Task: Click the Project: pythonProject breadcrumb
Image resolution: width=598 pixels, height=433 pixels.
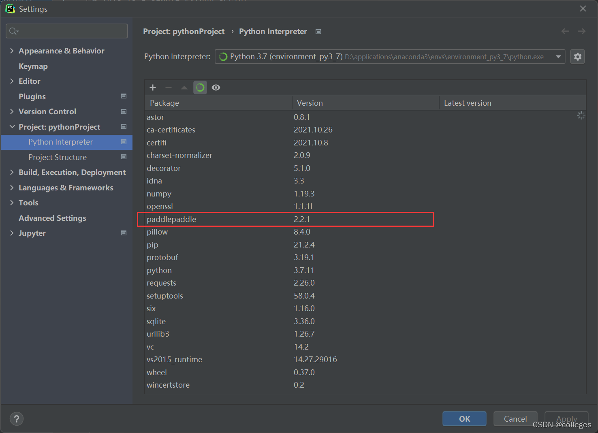Action: tap(184, 32)
